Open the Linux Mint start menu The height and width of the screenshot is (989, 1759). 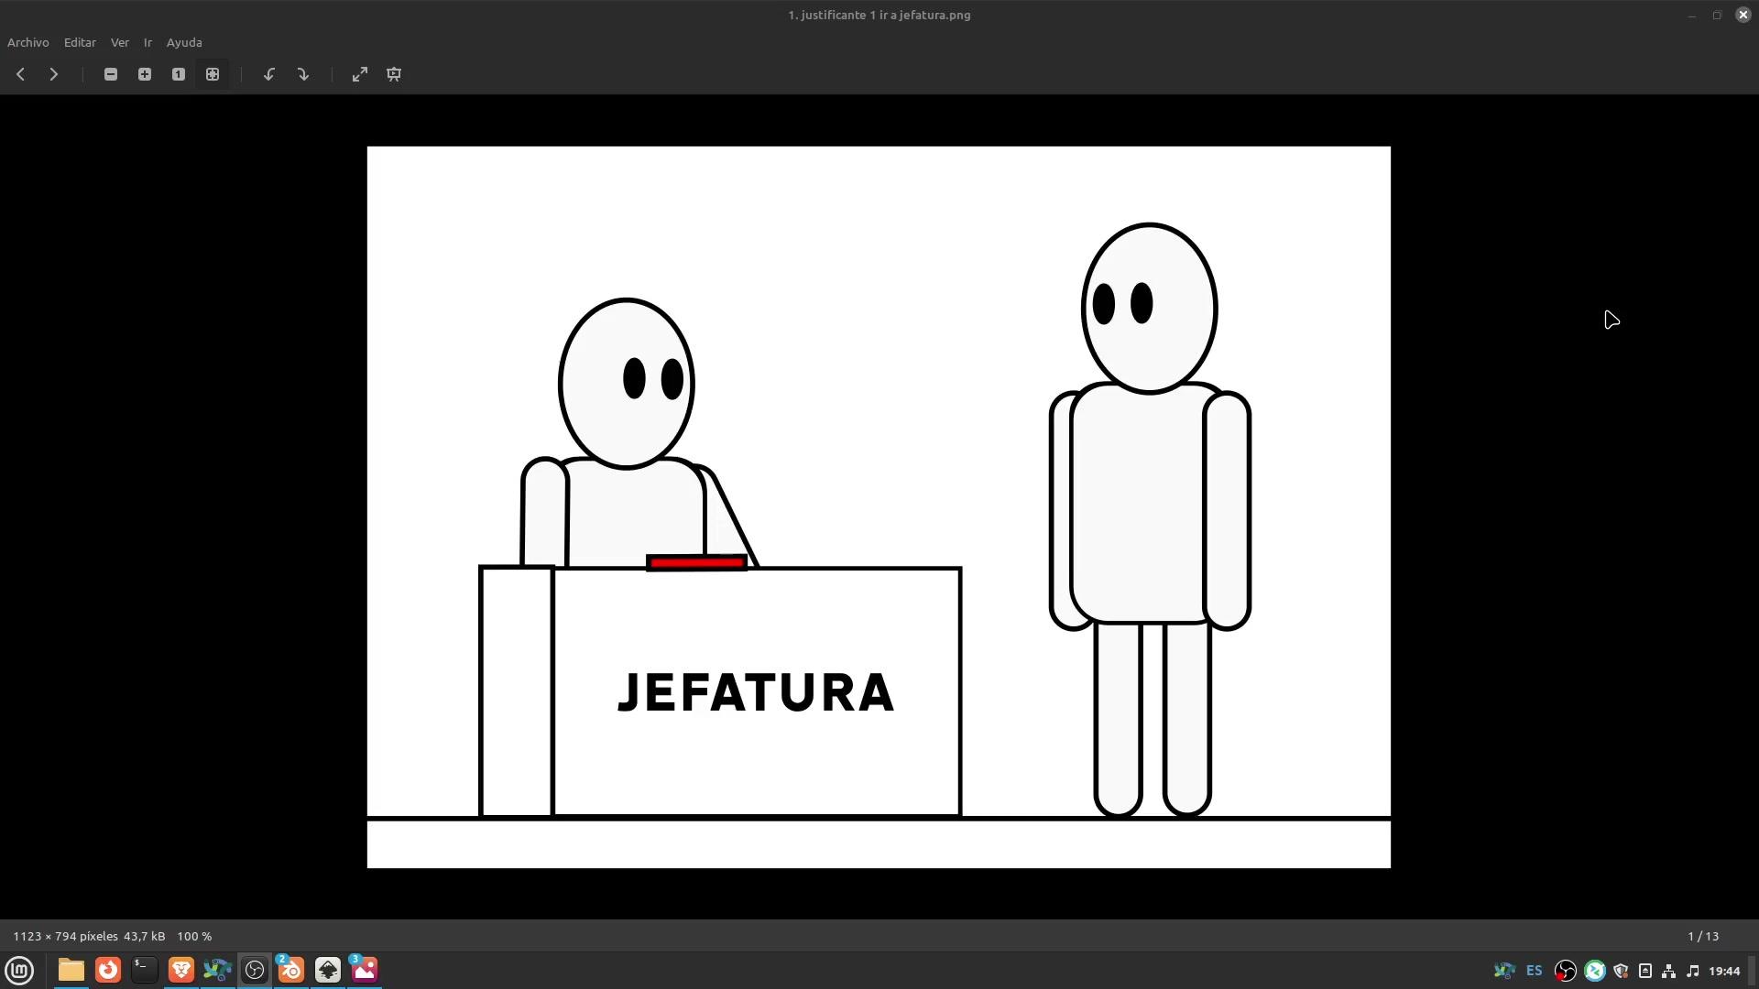coord(19,970)
